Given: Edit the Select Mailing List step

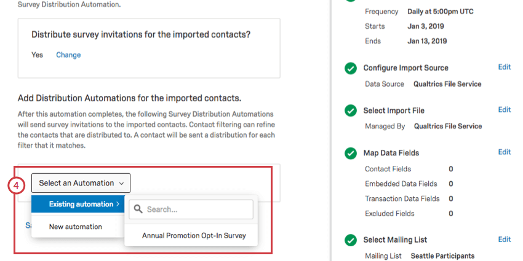Looking at the screenshot, I should (x=505, y=239).
